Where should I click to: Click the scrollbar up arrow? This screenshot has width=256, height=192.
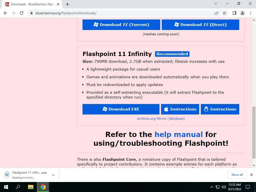[254, 20]
